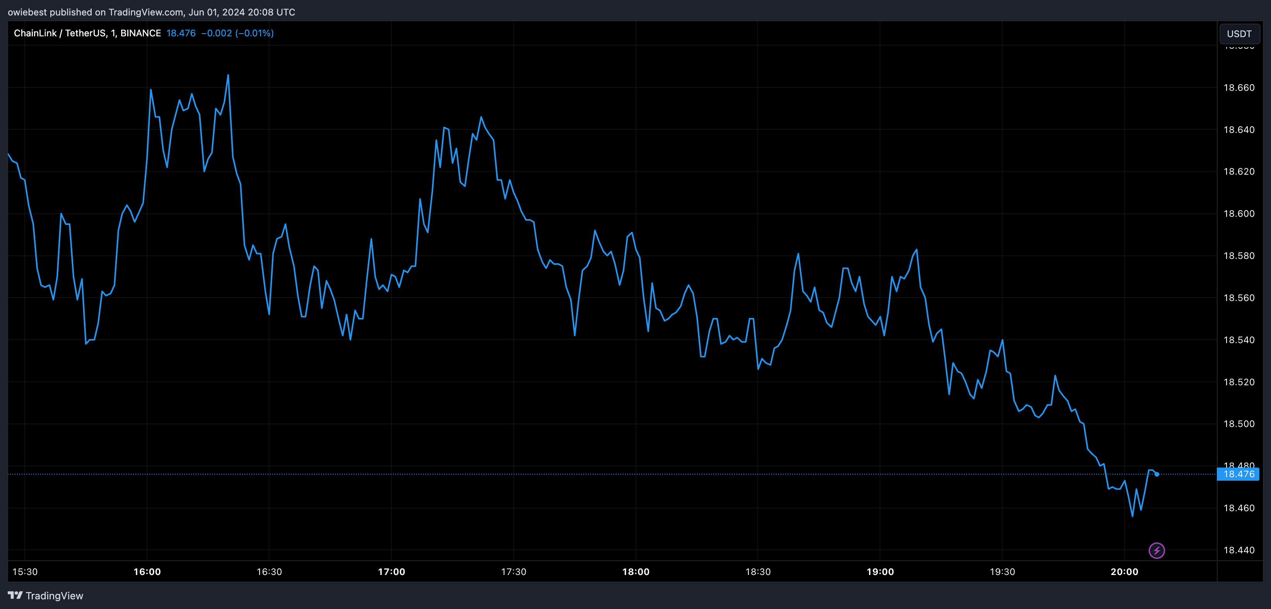Image resolution: width=1271 pixels, height=609 pixels.
Task: Click the −0.002 (−0.01%) change value
Action: [x=237, y=33]
